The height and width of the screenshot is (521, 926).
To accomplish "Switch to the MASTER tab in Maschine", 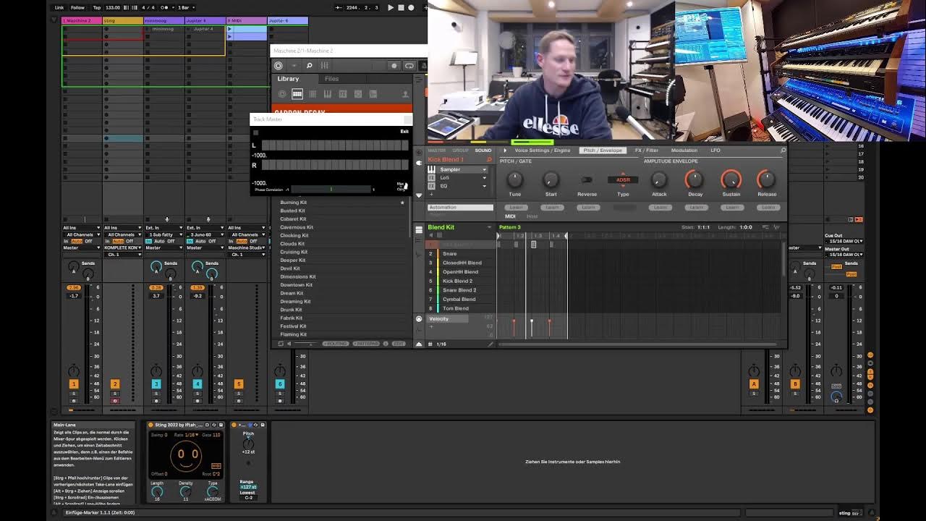I will point(437,151).
